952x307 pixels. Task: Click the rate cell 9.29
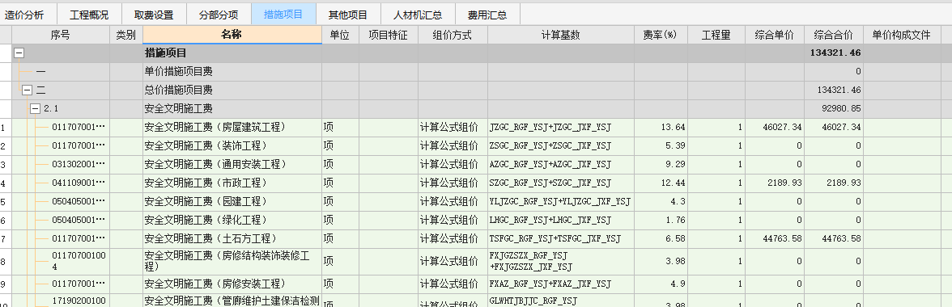661,164
